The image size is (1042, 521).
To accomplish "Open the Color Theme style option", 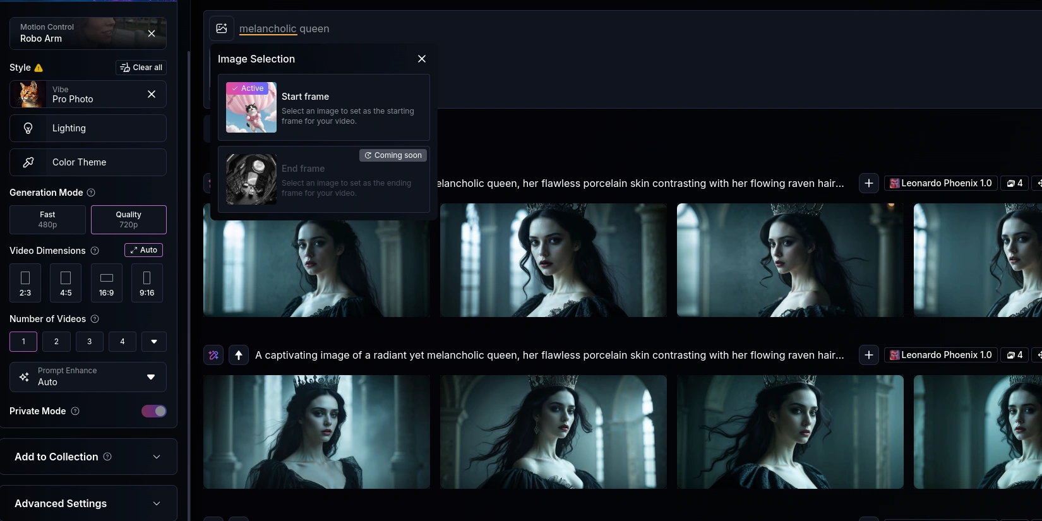I will (88, 162).
